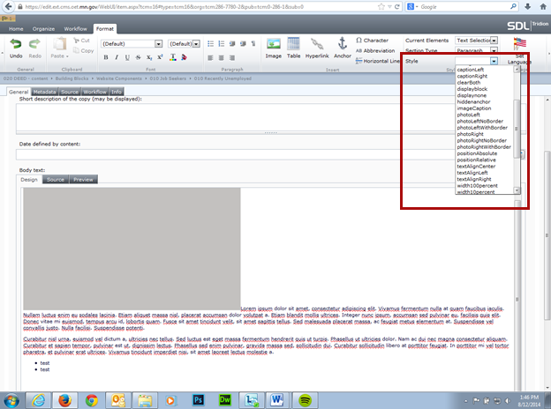
Task: Switch to Preview tab of body text
Action: pyautogui.click(x=84, y=179)
